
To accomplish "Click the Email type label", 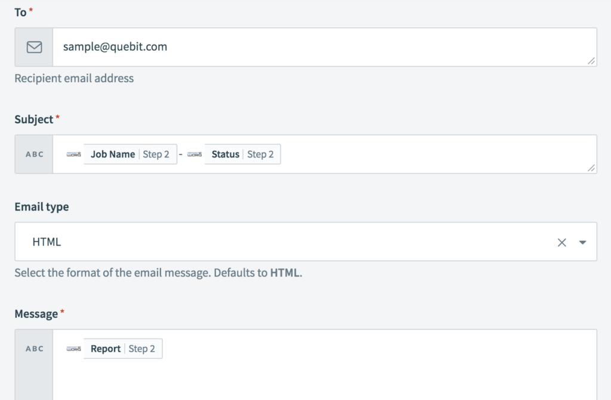I will (41, 207).
